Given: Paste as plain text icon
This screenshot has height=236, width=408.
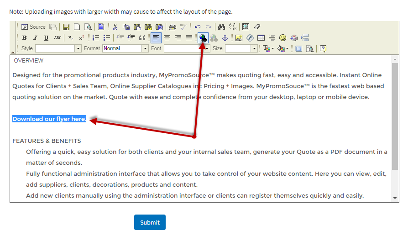Looking at the screenshot, I should (148, 27).
